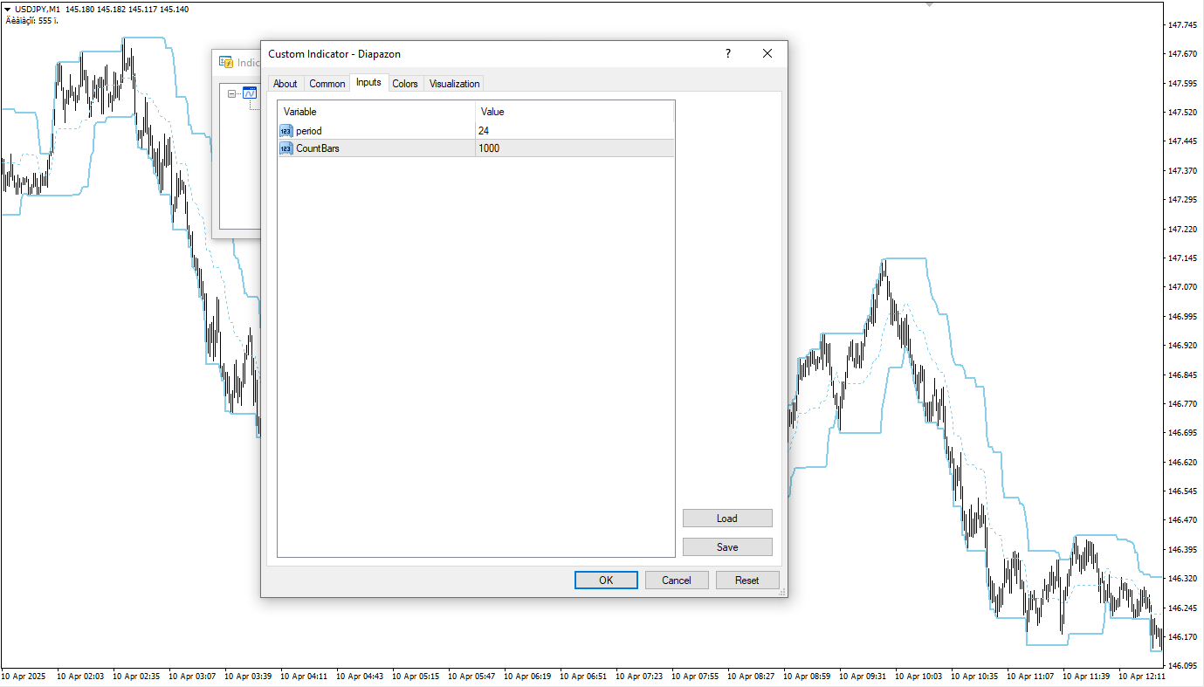The image size is (1204, 687).
Task: Click the integer icon beside CountBars
Action: coord(286,148)
